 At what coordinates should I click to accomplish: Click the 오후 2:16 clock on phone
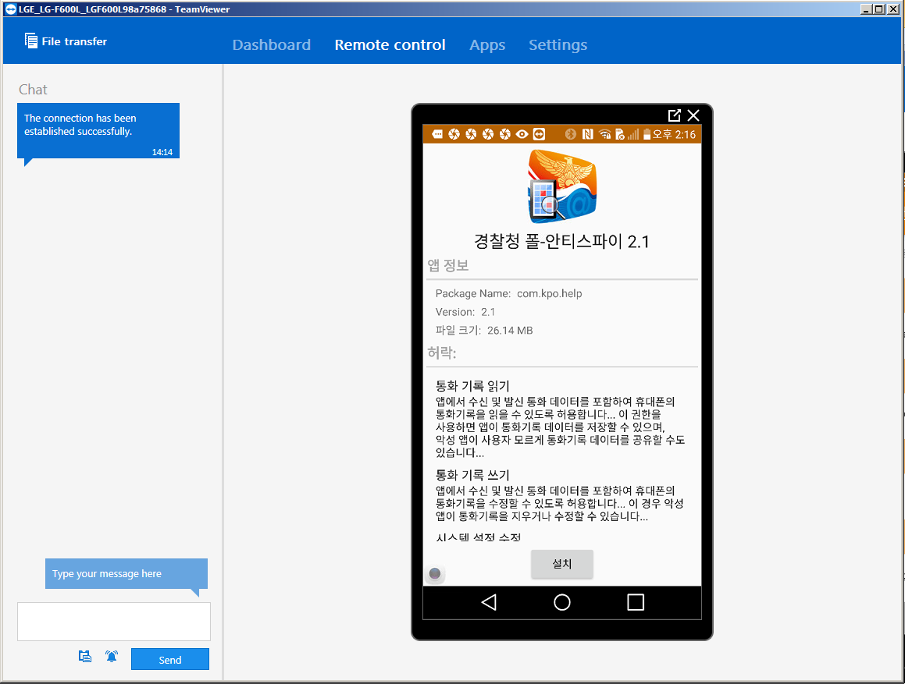tap(674, 134)
